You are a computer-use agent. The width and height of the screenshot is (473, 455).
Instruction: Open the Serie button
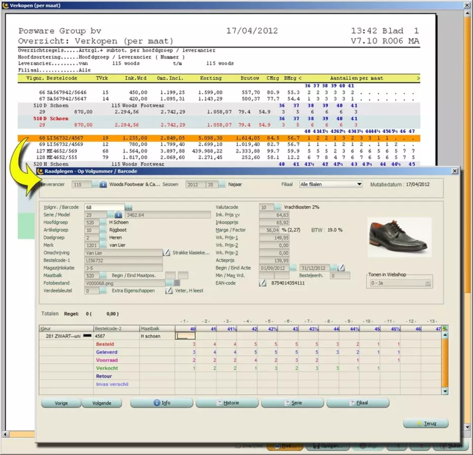tap(293, 403)
